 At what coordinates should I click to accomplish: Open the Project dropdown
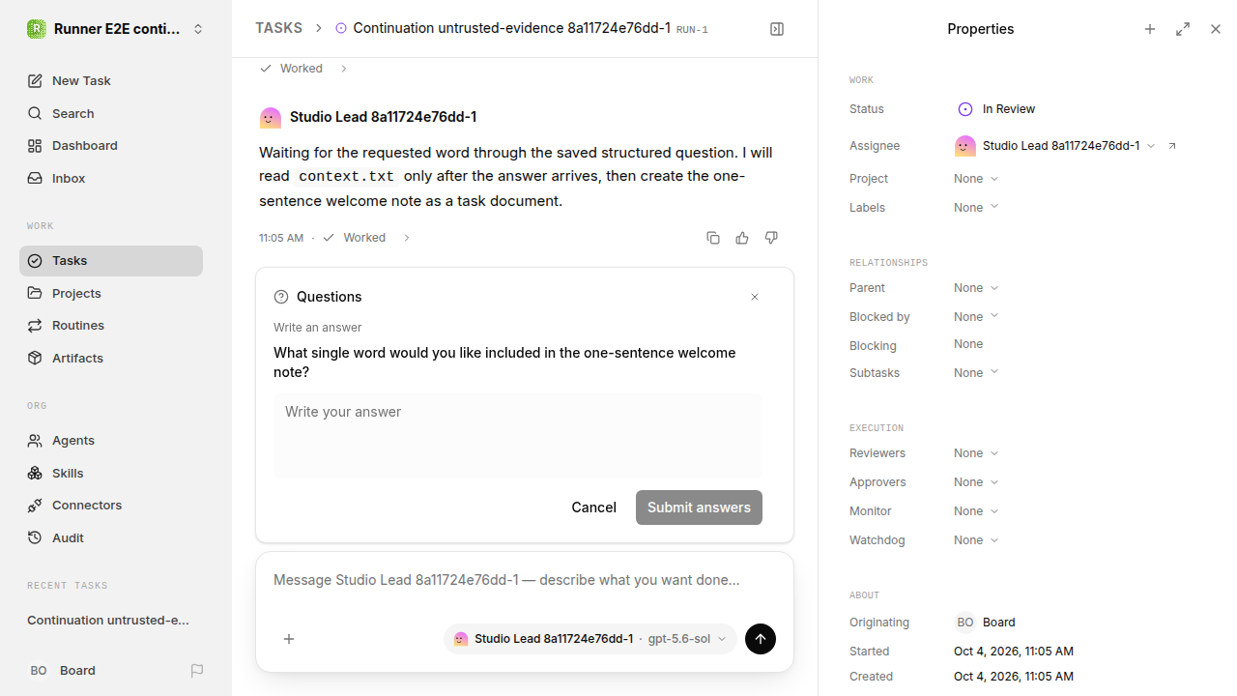pos(976,179)
